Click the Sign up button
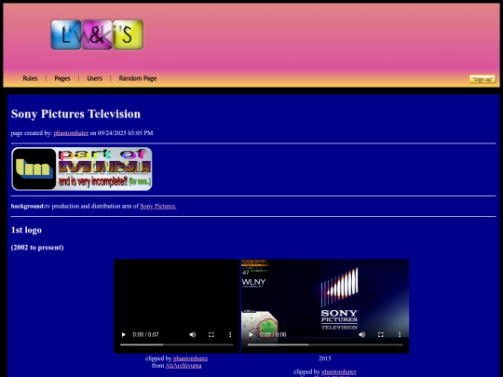Screen dimensions: 503x377 point(483,79)
